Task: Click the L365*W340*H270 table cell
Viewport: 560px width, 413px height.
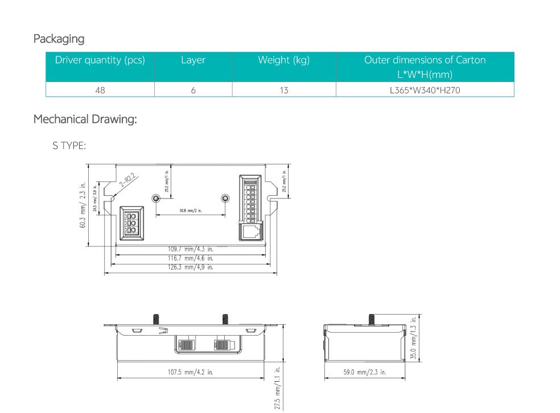Action: pos(425,90)
